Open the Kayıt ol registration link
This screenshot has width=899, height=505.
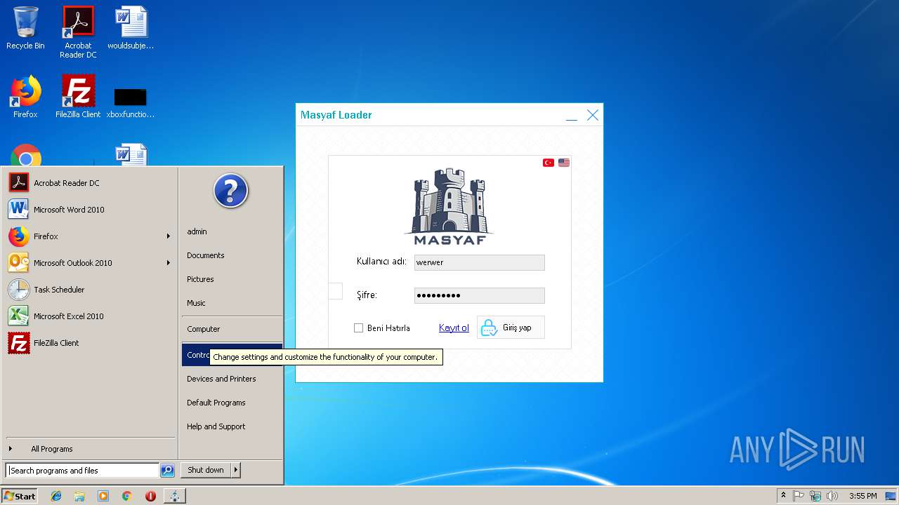pyautogui.click(x=454, y=328)
